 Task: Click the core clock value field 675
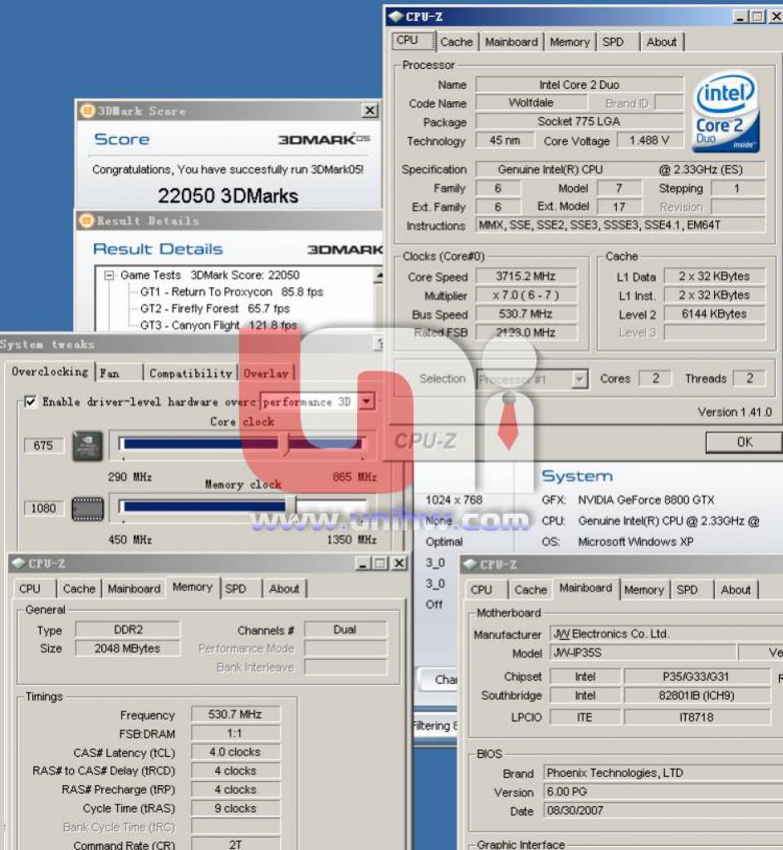click(x=43, y=446)
